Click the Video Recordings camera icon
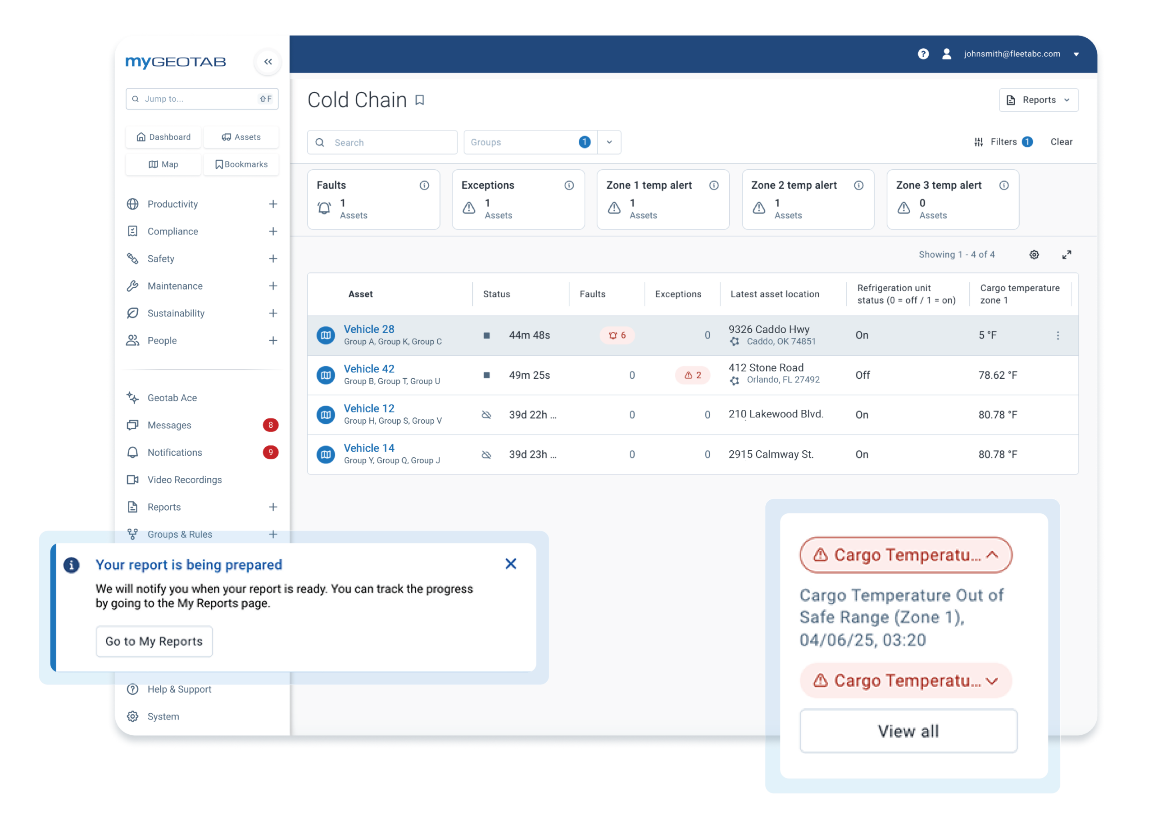The height and width of the screenshot is (820, 1153). [x=132, y=480]
